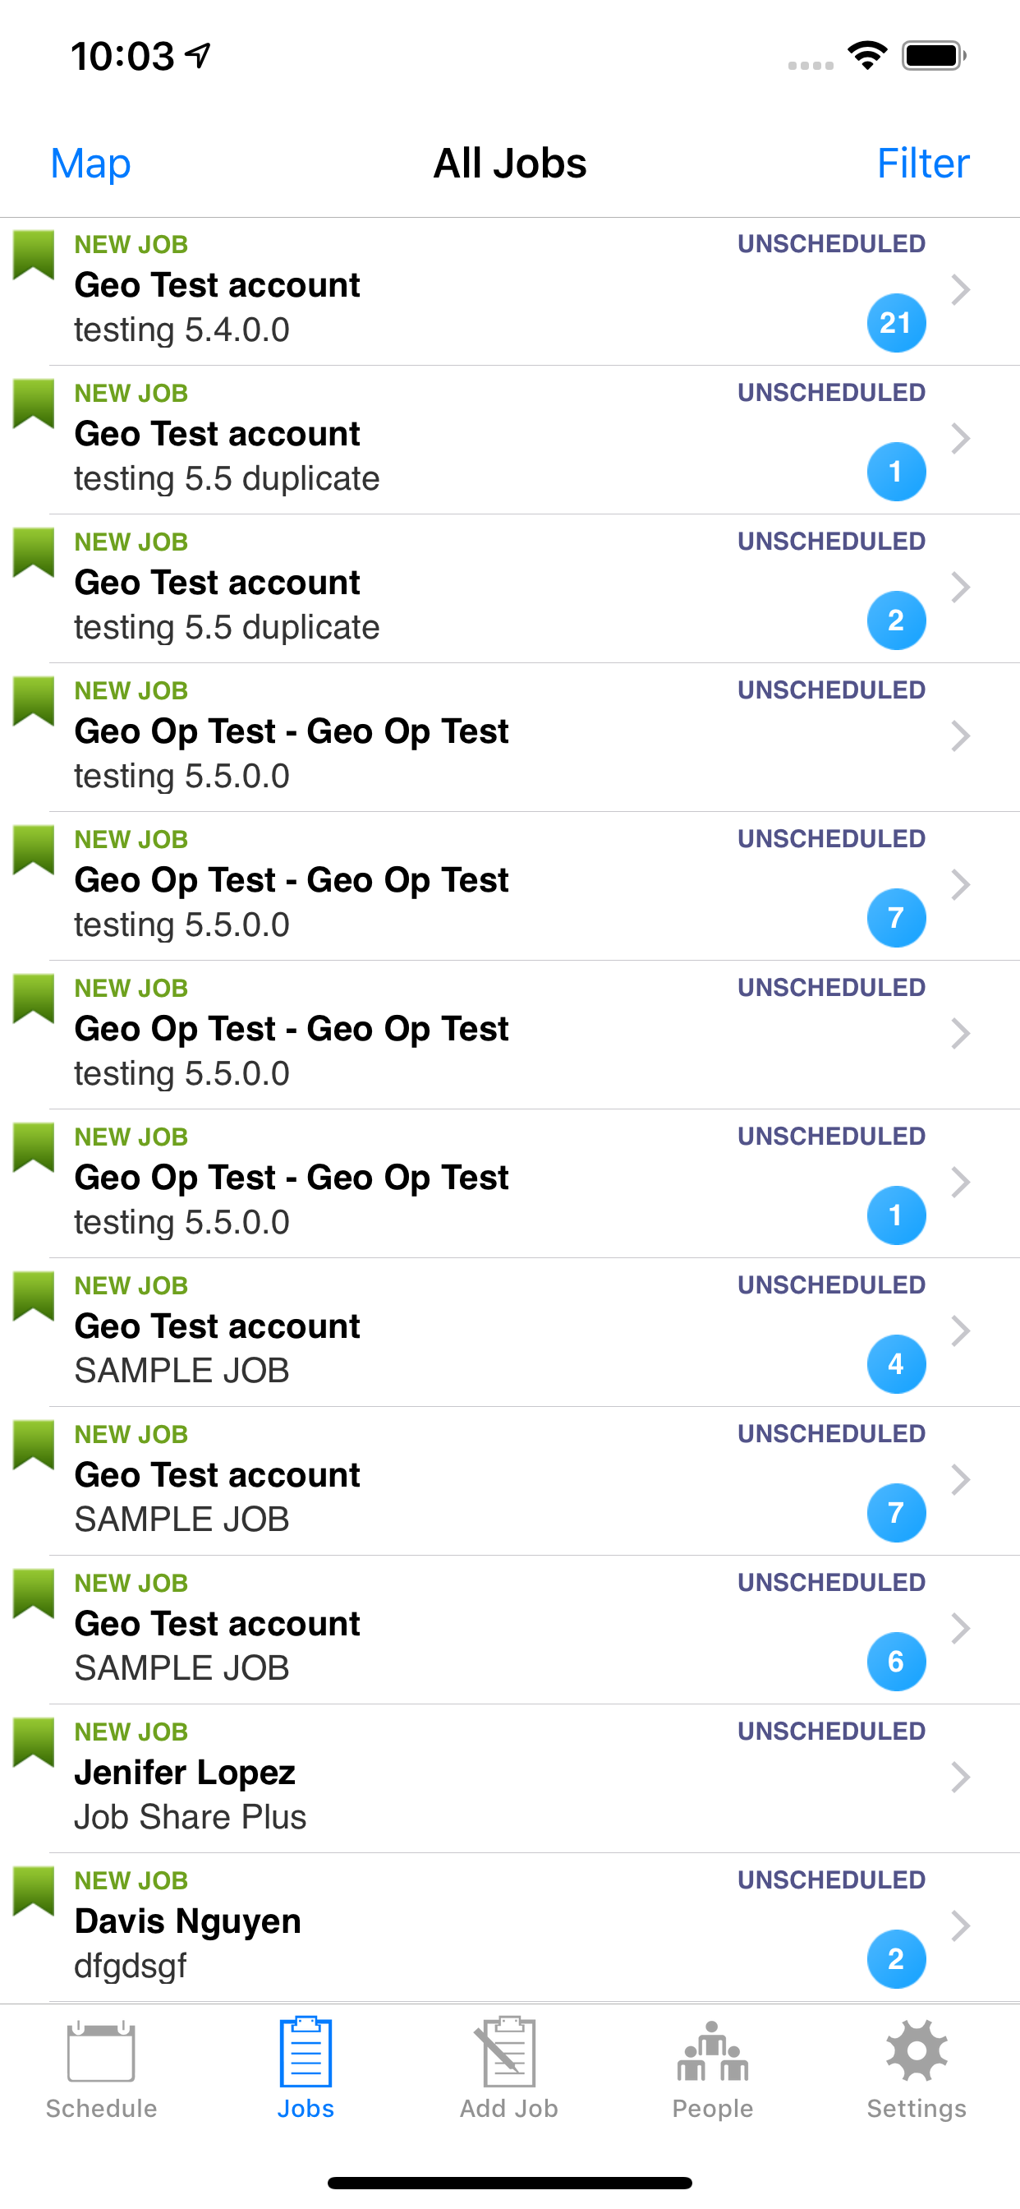Screen dimensions: 1020x2209
Task: Select the Davis Nguyen dfgdsgf job
Action: 510,1928
